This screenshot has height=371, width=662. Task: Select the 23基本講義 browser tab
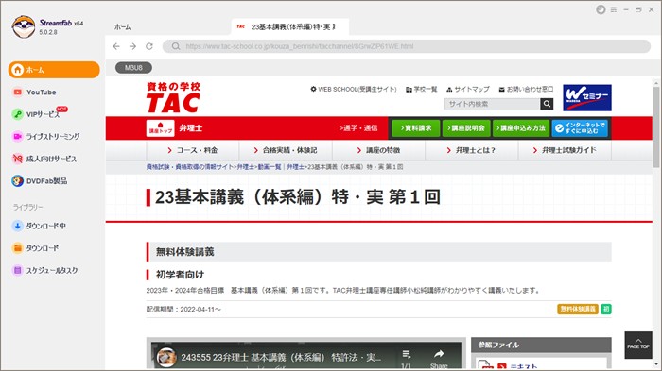(290, 26)
